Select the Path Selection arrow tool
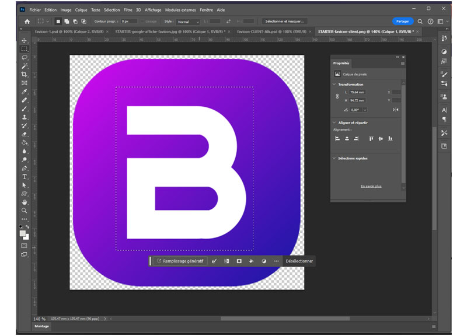467x336 pixels. (25, 185)
